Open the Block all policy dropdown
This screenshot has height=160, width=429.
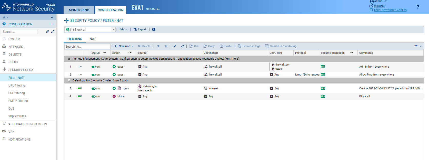tap(113, 29)
